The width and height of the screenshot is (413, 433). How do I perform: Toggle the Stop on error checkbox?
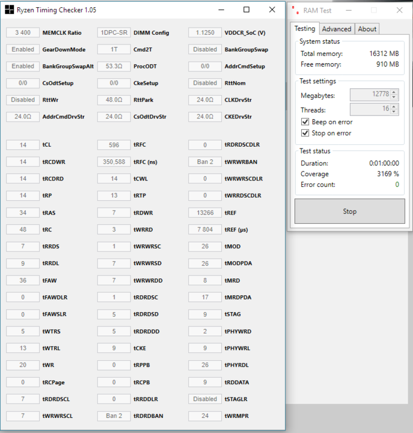305,133
